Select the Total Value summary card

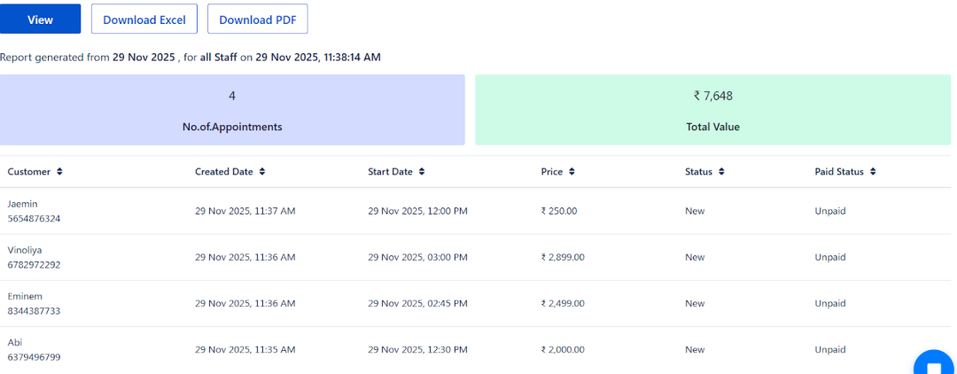click(x=712, y=110)
